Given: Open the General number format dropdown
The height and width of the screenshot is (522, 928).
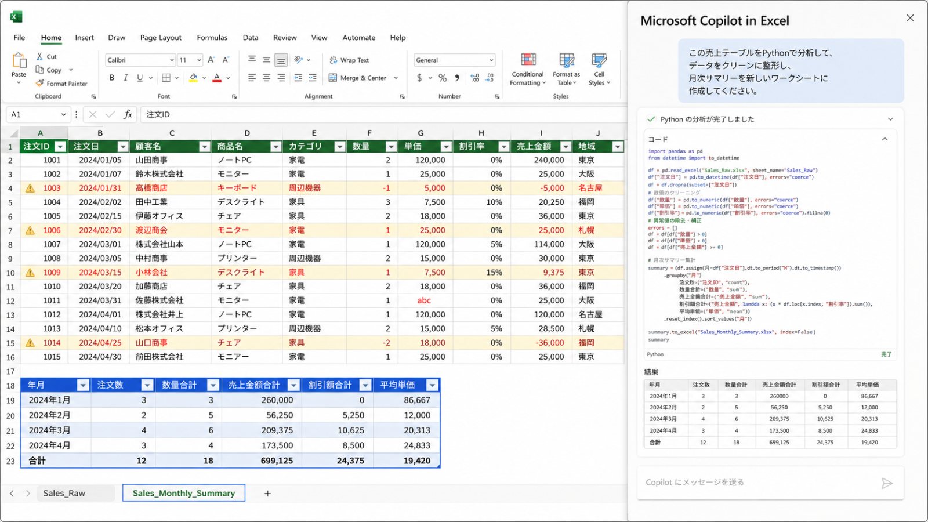Looking at the screenshot, I should coord(491,60).
